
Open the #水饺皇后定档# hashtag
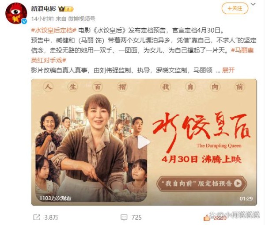(54, 31)
